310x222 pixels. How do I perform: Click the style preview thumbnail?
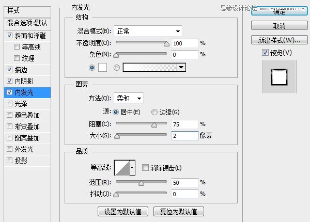(x=280, y=77)
